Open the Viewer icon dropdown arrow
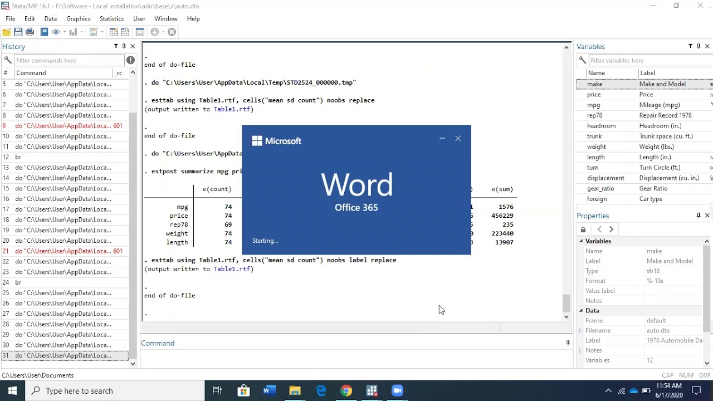 tap(64, 32)
